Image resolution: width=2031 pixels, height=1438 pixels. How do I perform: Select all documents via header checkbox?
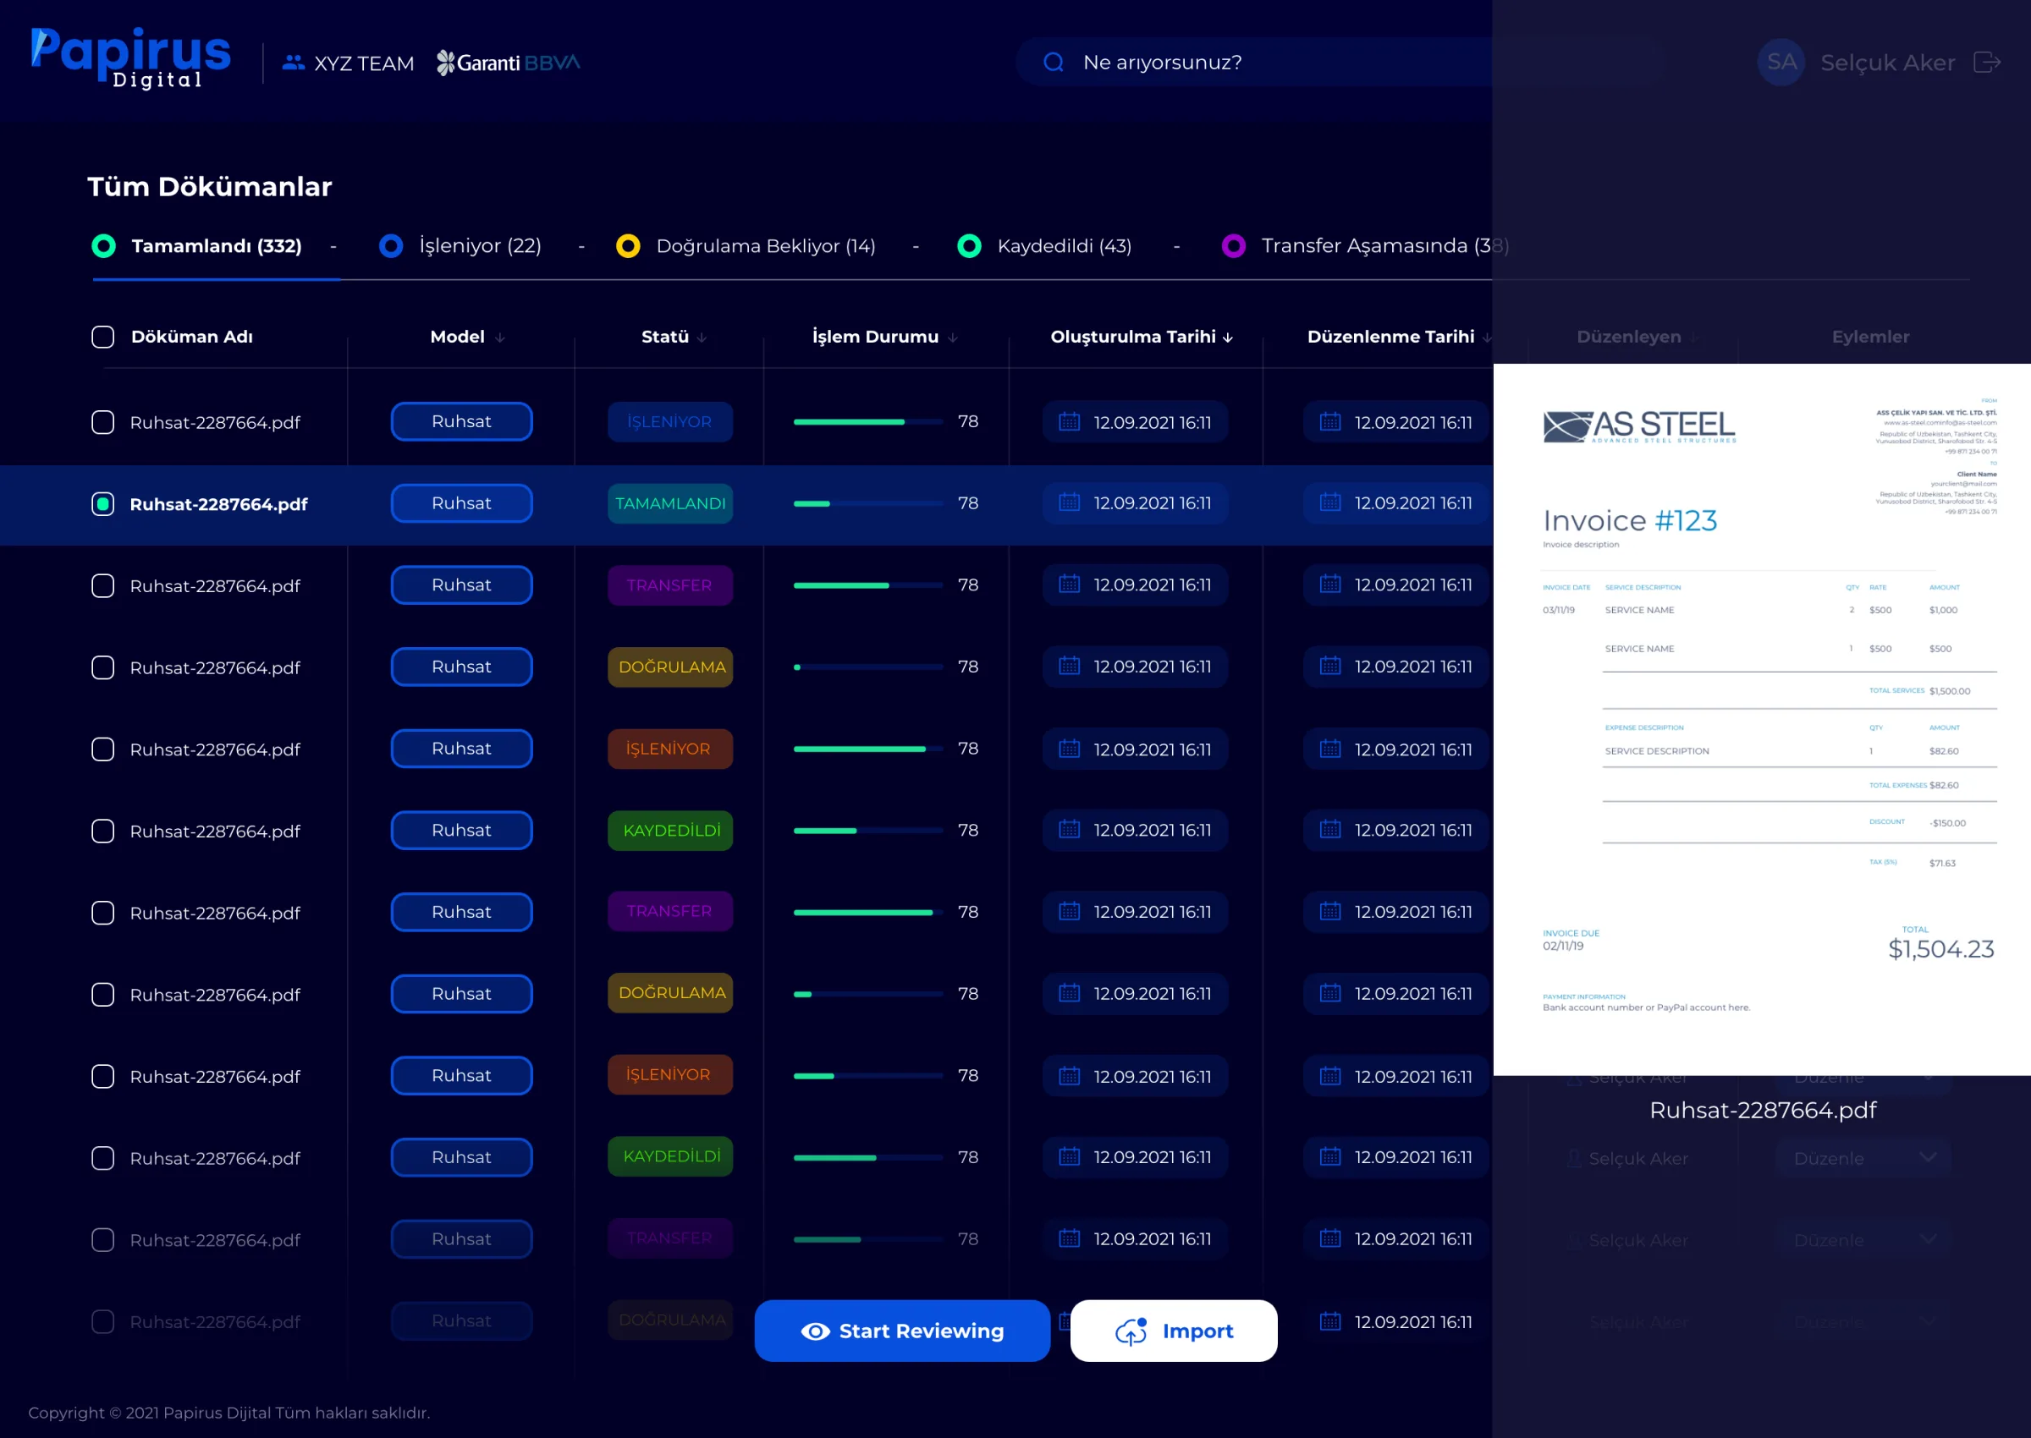102,337
